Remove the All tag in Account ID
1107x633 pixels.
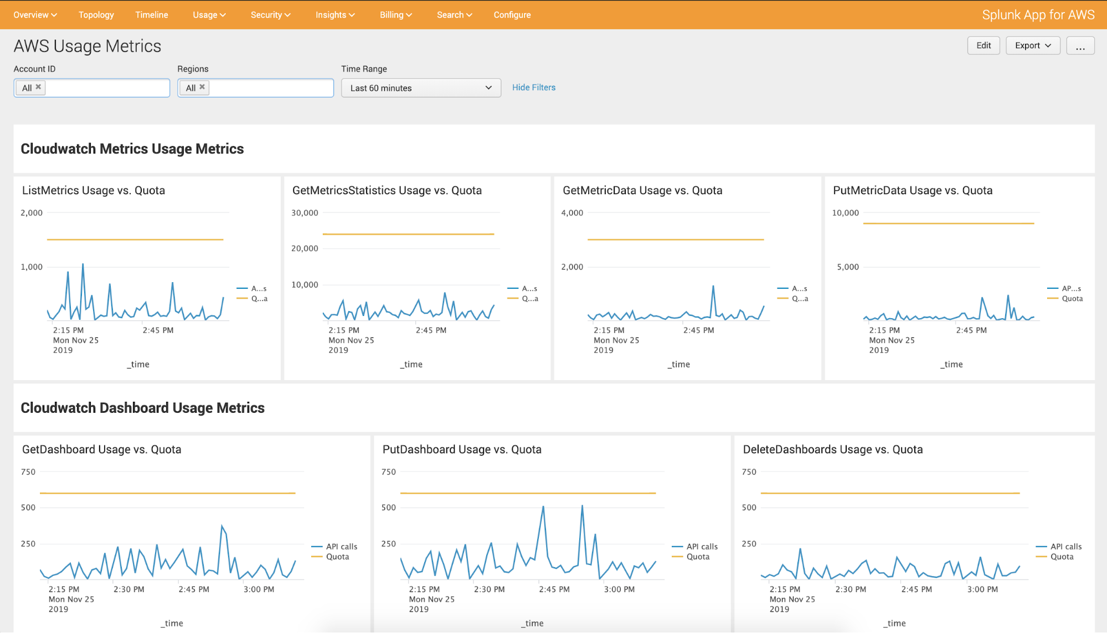pyautogui.click(x=38, y=87)
